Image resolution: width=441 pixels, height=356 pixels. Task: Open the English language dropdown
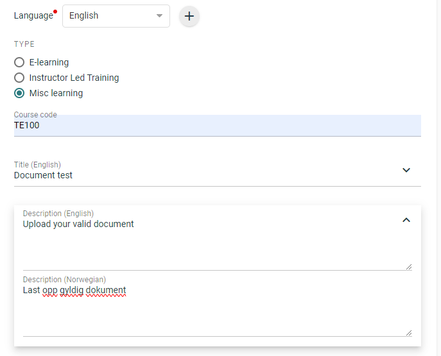[116, 16]
